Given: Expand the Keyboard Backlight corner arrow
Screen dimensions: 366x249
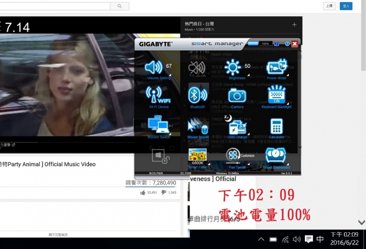Looking at the screenshot, I should click(288, 103).
